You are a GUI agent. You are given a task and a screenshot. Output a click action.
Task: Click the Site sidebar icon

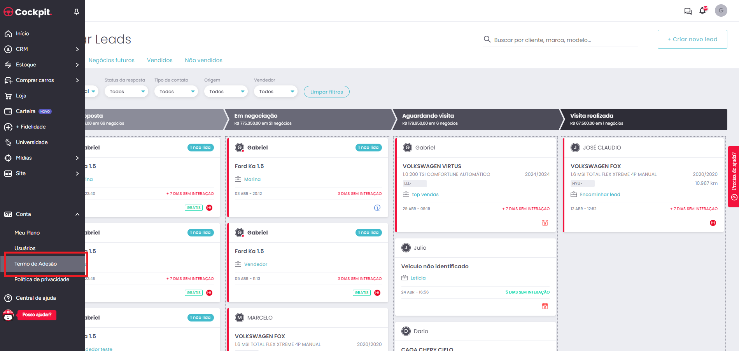tap(8, 174)
